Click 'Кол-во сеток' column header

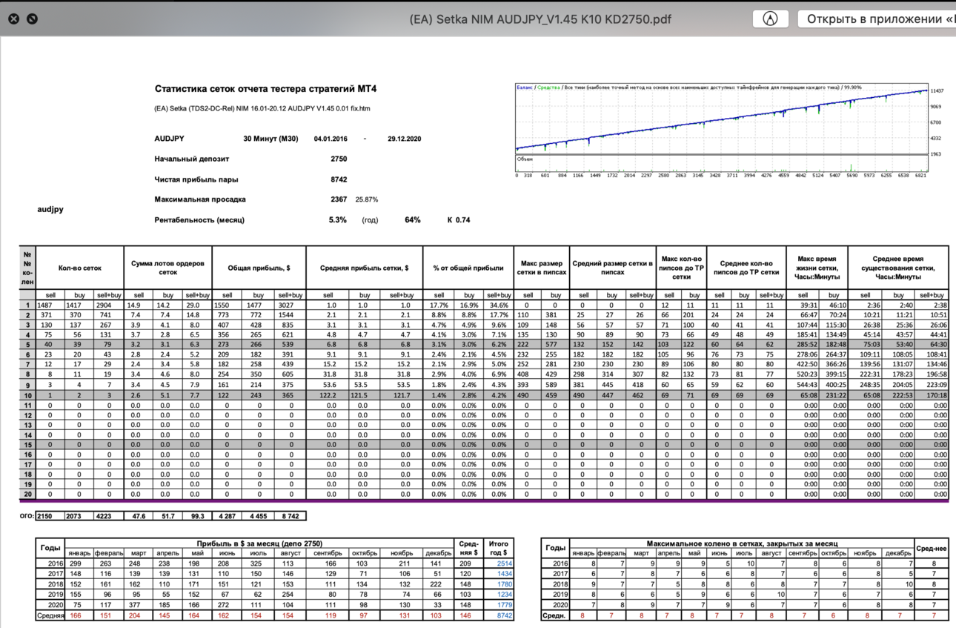80,268
